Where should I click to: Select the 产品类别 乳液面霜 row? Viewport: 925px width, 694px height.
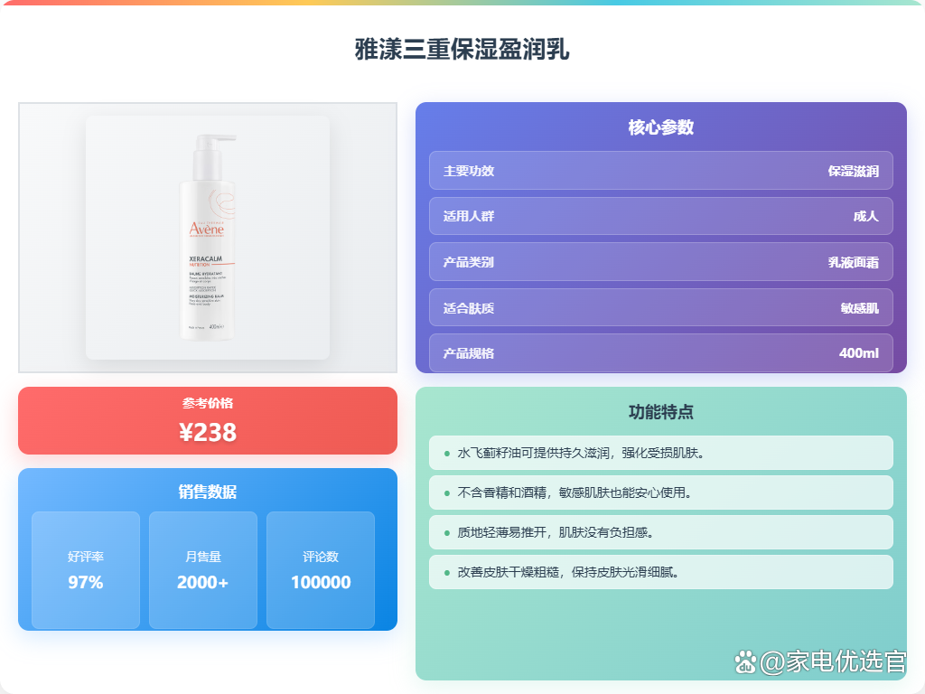click(x=660, y=261)
